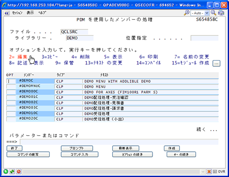This screenshot has height=177, width=229.
Task: Click OPT field for member #DEMO03C
Action: pos(11,108)
